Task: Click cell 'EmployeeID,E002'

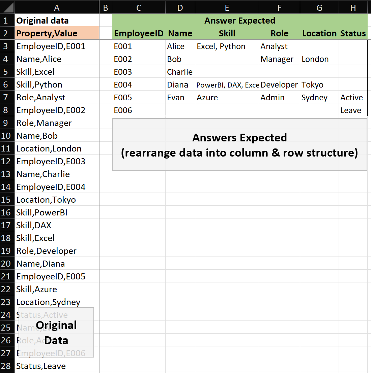Action: pyautogui.click(x=57, y=110)
